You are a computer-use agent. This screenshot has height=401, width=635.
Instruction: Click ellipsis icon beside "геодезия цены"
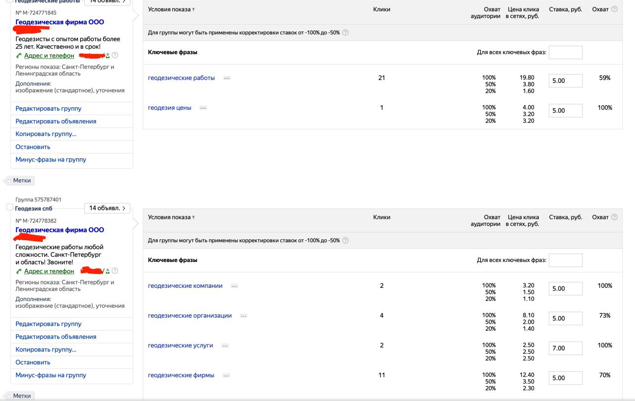[203, 108]
